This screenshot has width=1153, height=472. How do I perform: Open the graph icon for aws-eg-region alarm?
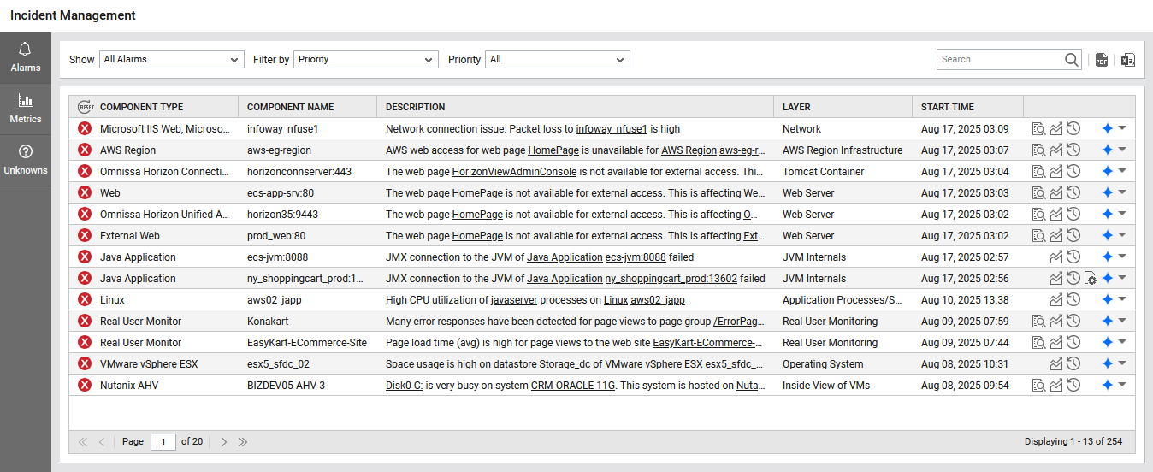tap(1056, 150)
